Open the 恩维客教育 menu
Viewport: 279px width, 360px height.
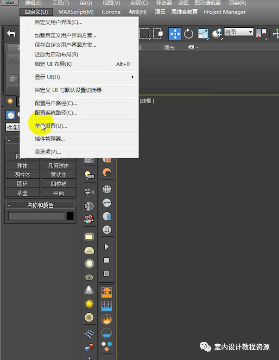coord(184,12)
